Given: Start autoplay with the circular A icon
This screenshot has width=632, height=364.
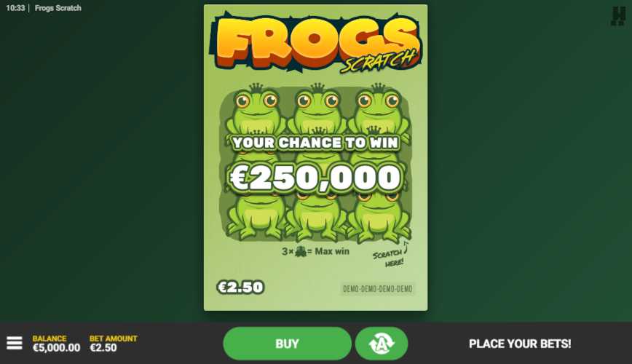Looking at the screenshot, I should [382, 344].
